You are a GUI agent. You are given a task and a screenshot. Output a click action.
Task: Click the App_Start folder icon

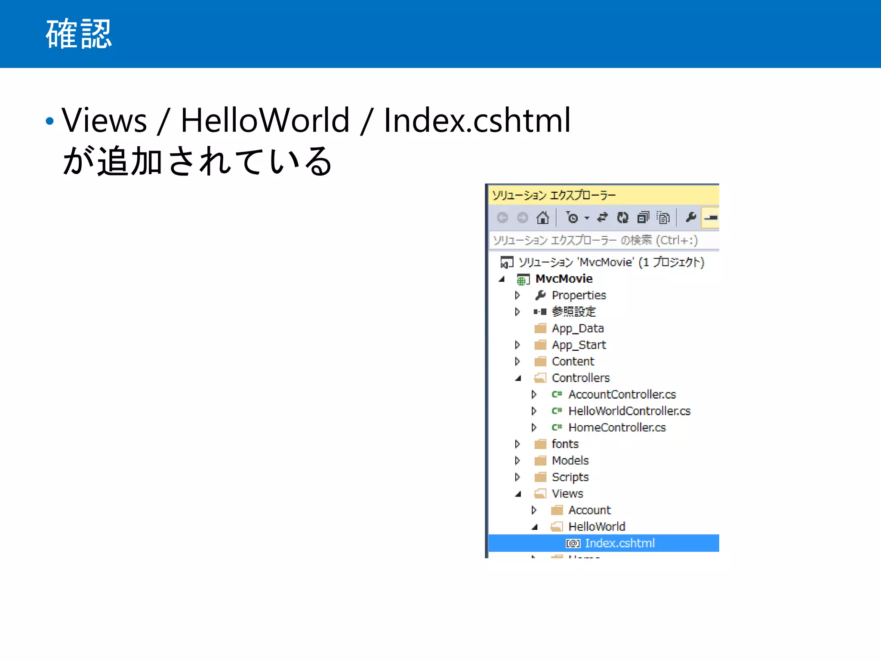point(540,345)
